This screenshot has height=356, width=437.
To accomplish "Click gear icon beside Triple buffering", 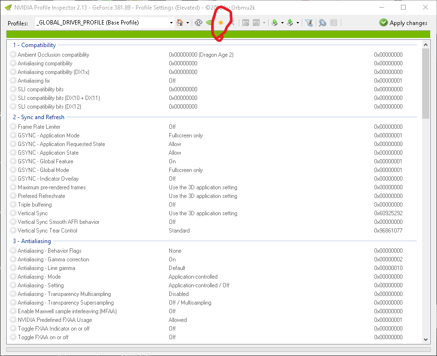I will tap(13, 205).
